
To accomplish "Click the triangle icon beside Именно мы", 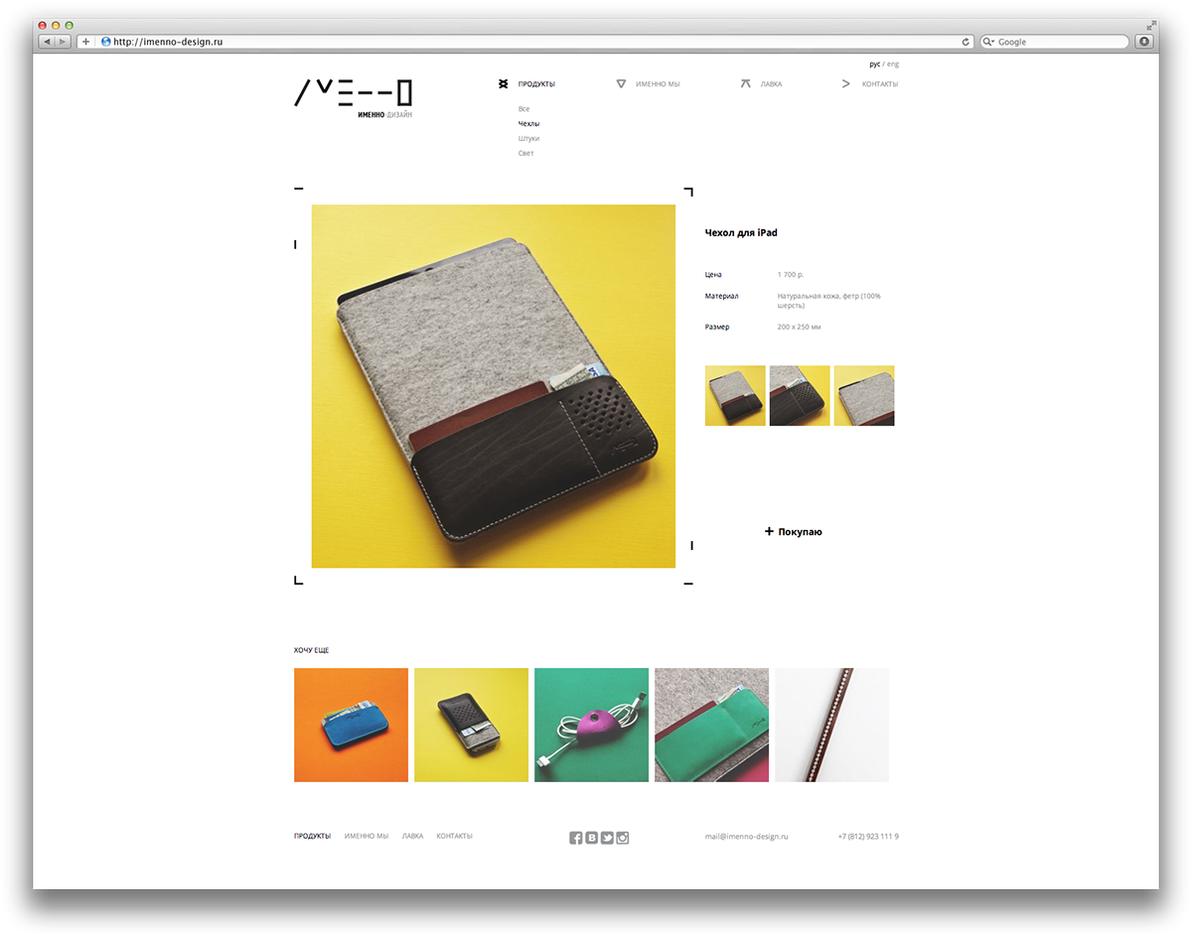I will [621, 84].
